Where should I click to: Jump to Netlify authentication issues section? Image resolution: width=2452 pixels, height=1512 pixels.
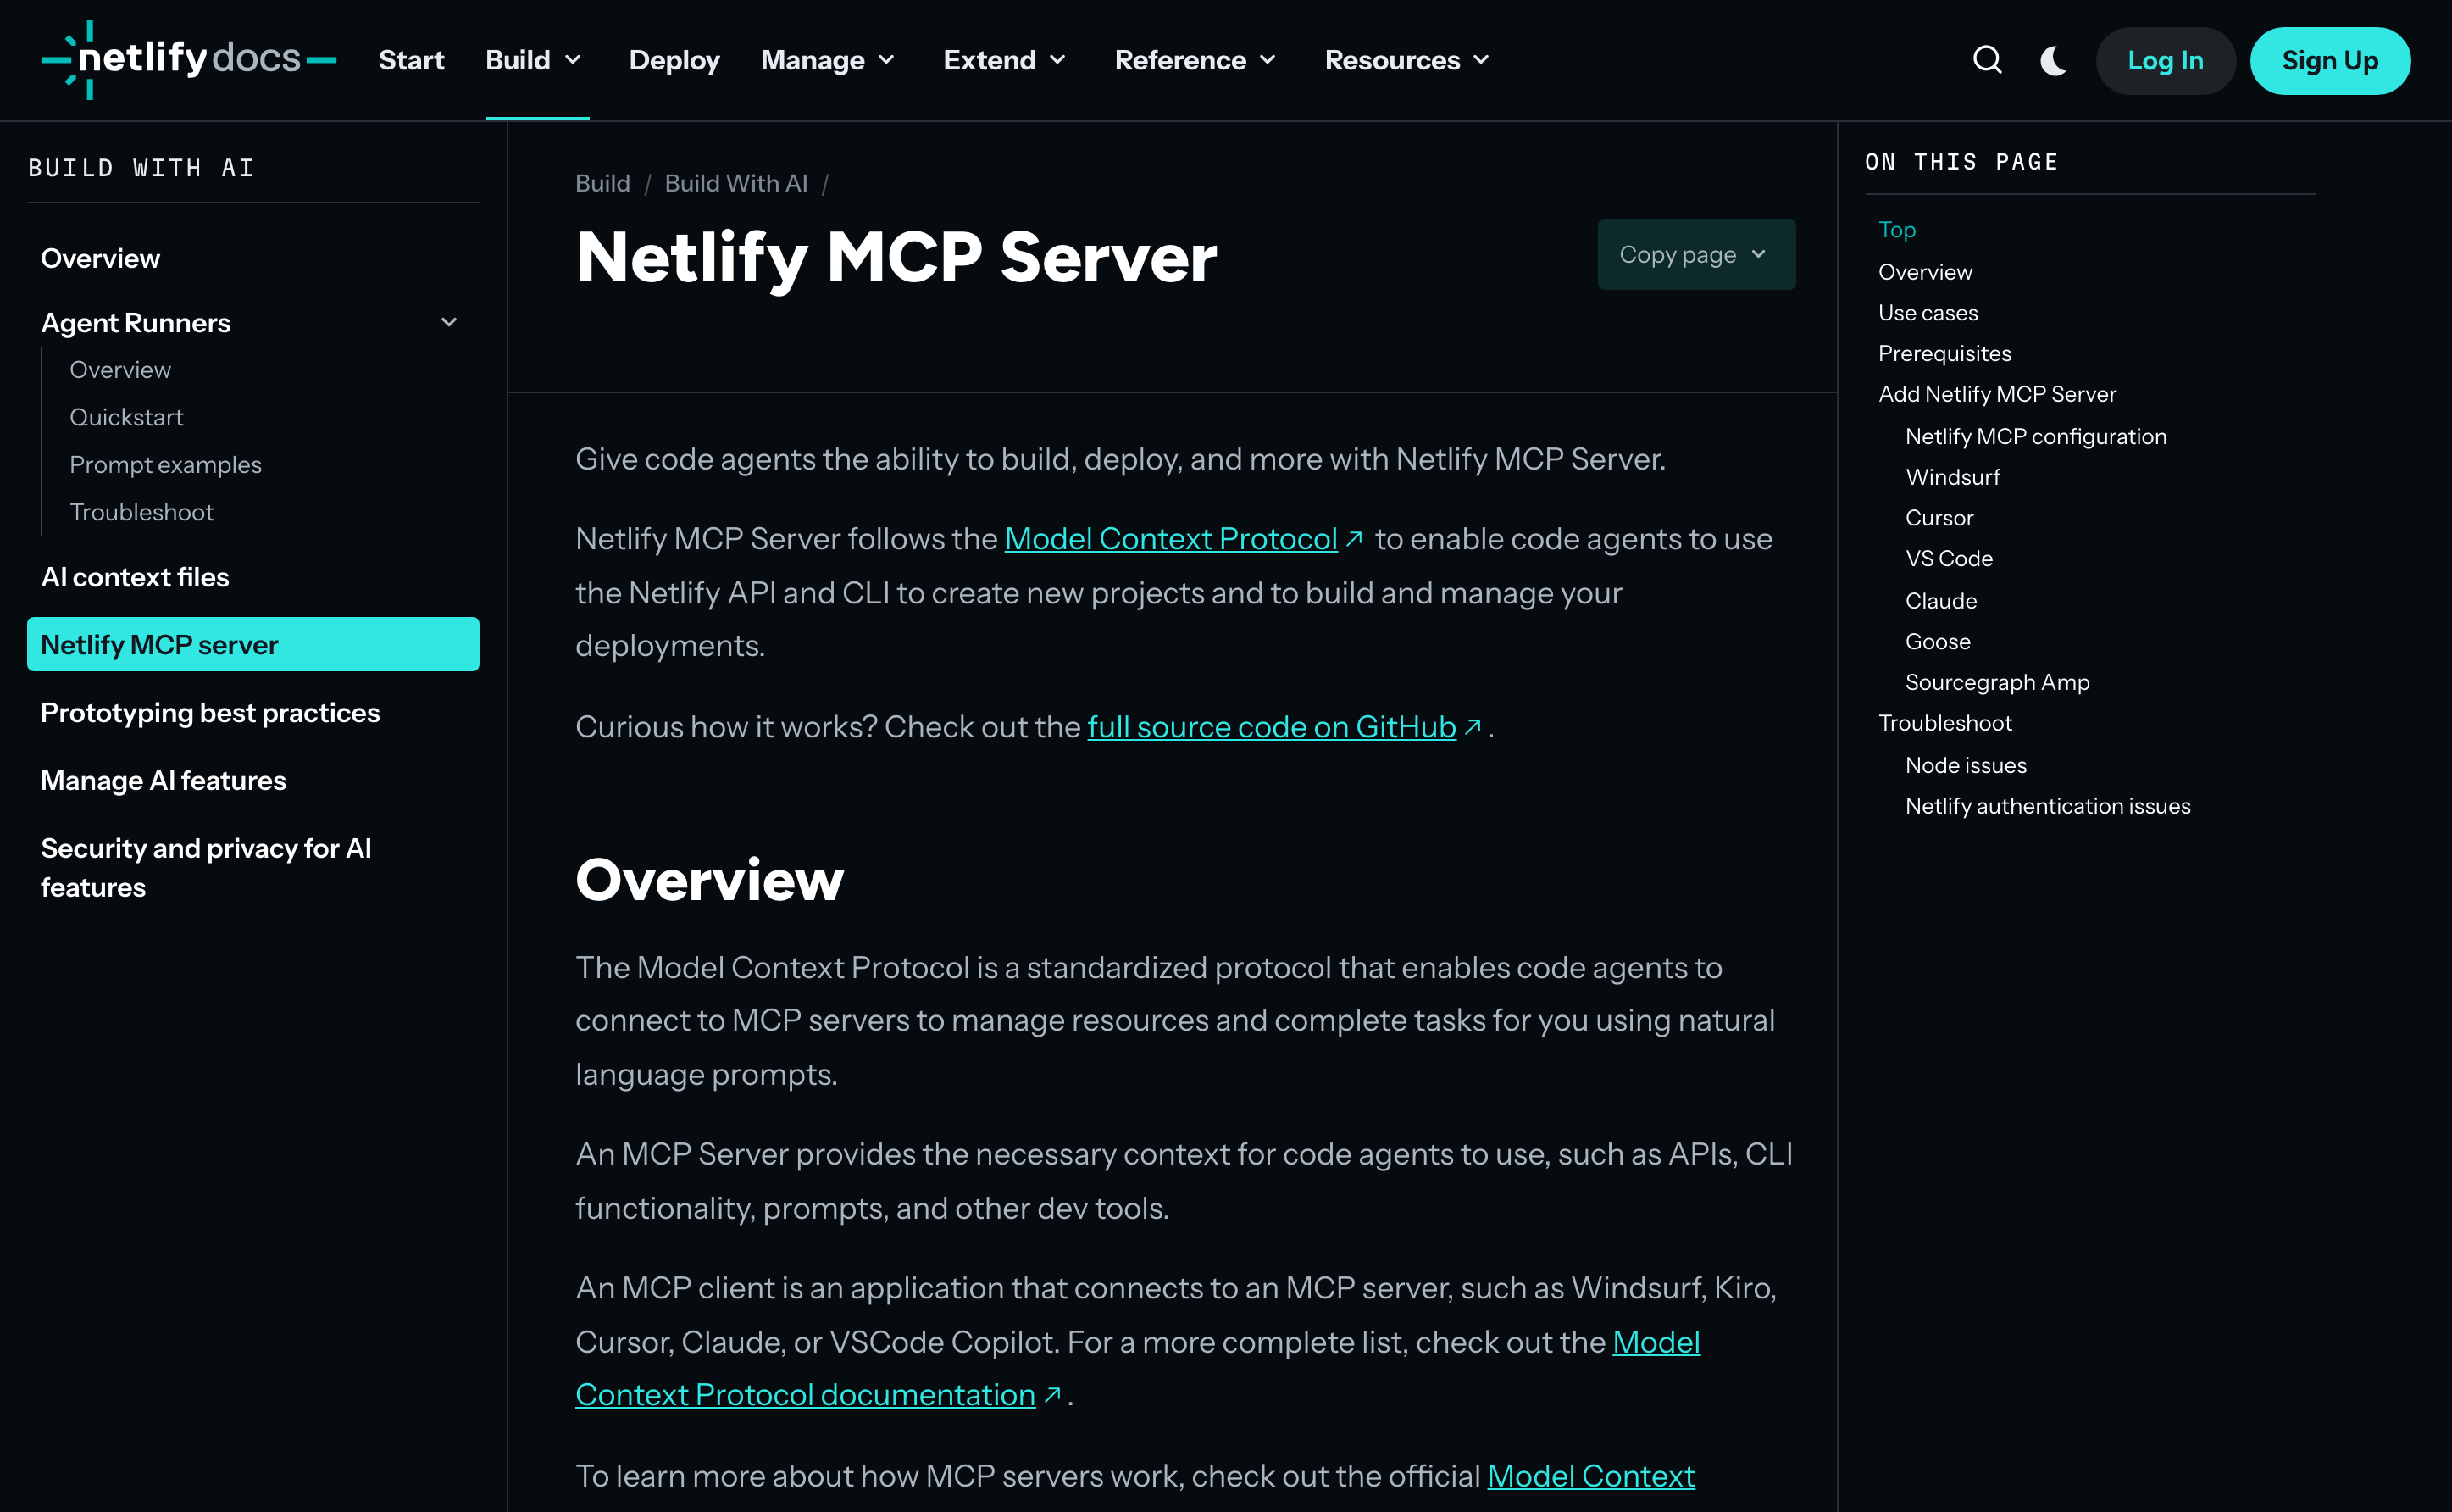pyautogui.click(x=2047, y=806)
